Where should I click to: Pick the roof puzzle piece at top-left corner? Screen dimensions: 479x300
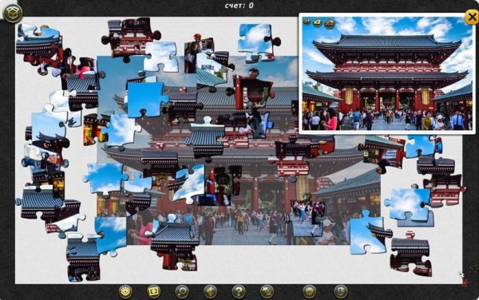(x=39, y=40)
